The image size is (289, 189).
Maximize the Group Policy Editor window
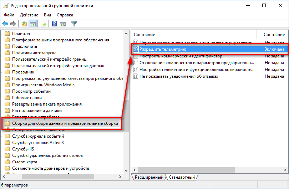click(x=264, y=5)
